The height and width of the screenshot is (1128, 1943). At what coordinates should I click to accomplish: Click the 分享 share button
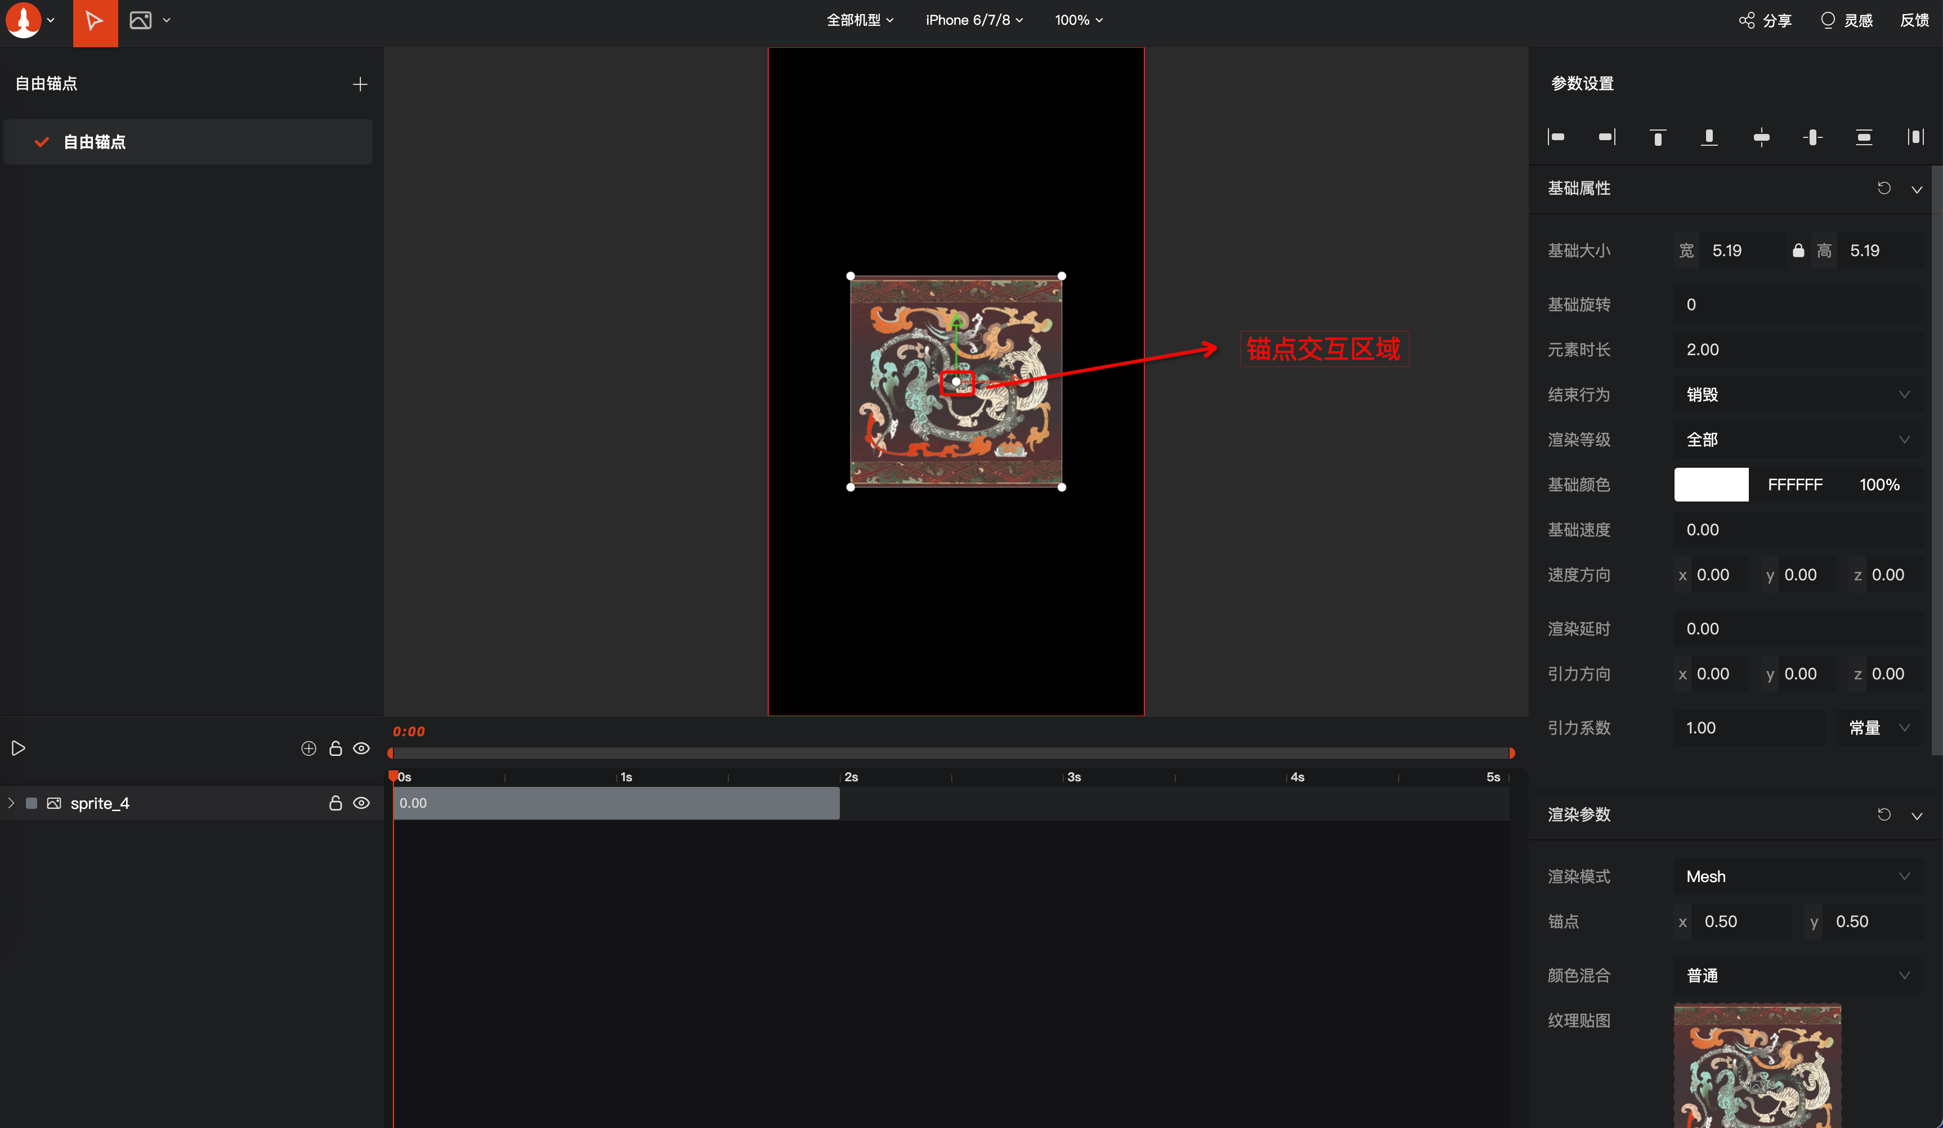coord(1765,20)
